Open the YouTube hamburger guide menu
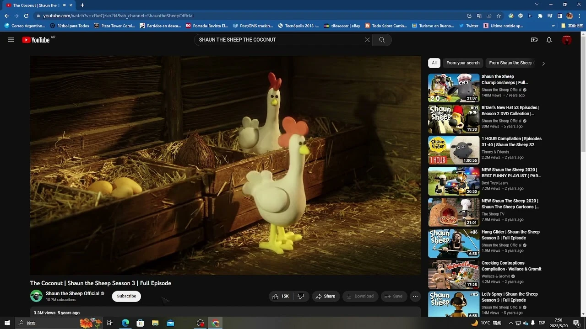The image size is (586, 329). 11,40
